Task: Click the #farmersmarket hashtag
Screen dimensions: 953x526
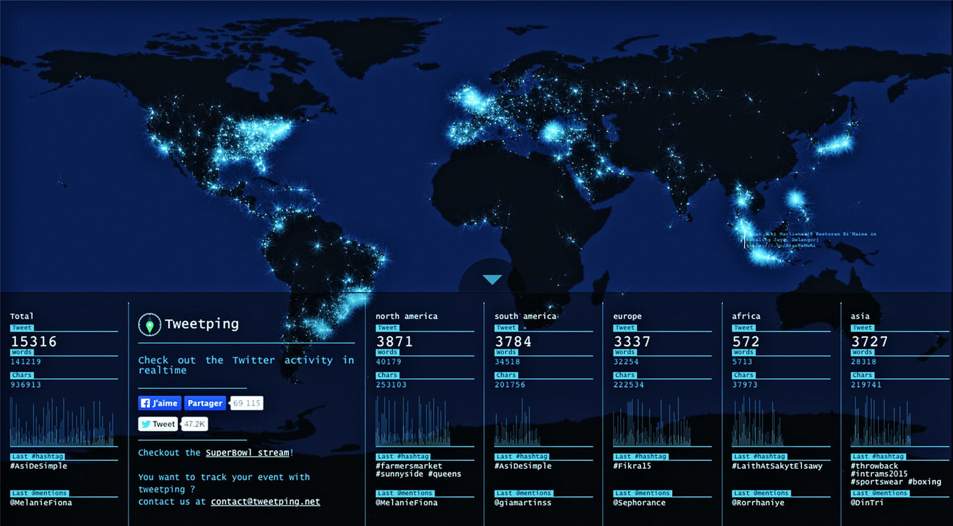Action: (x=409, y=466)
